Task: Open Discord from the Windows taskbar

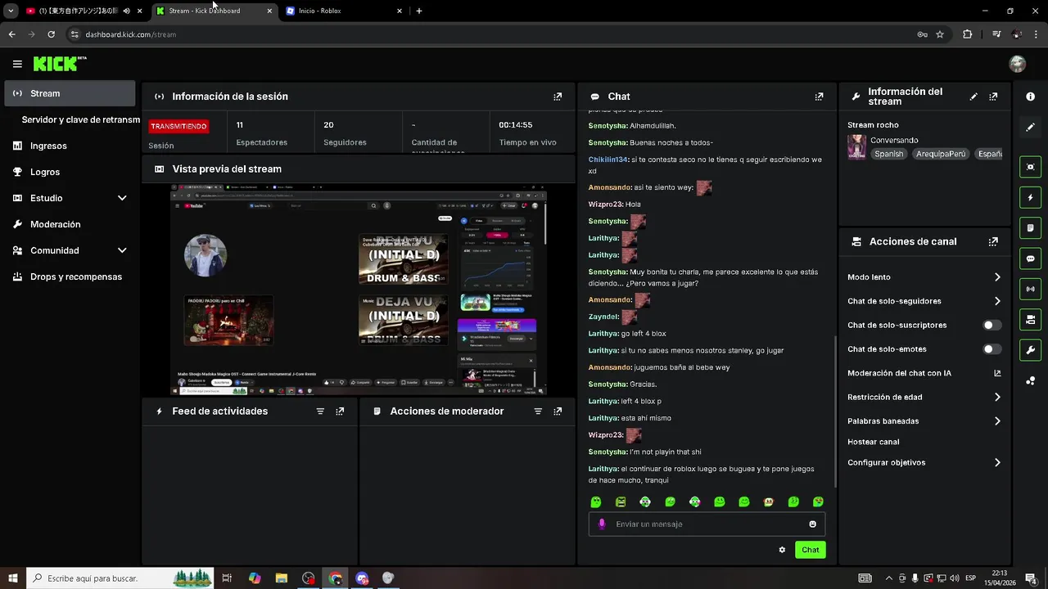Action: pos(362,578)
